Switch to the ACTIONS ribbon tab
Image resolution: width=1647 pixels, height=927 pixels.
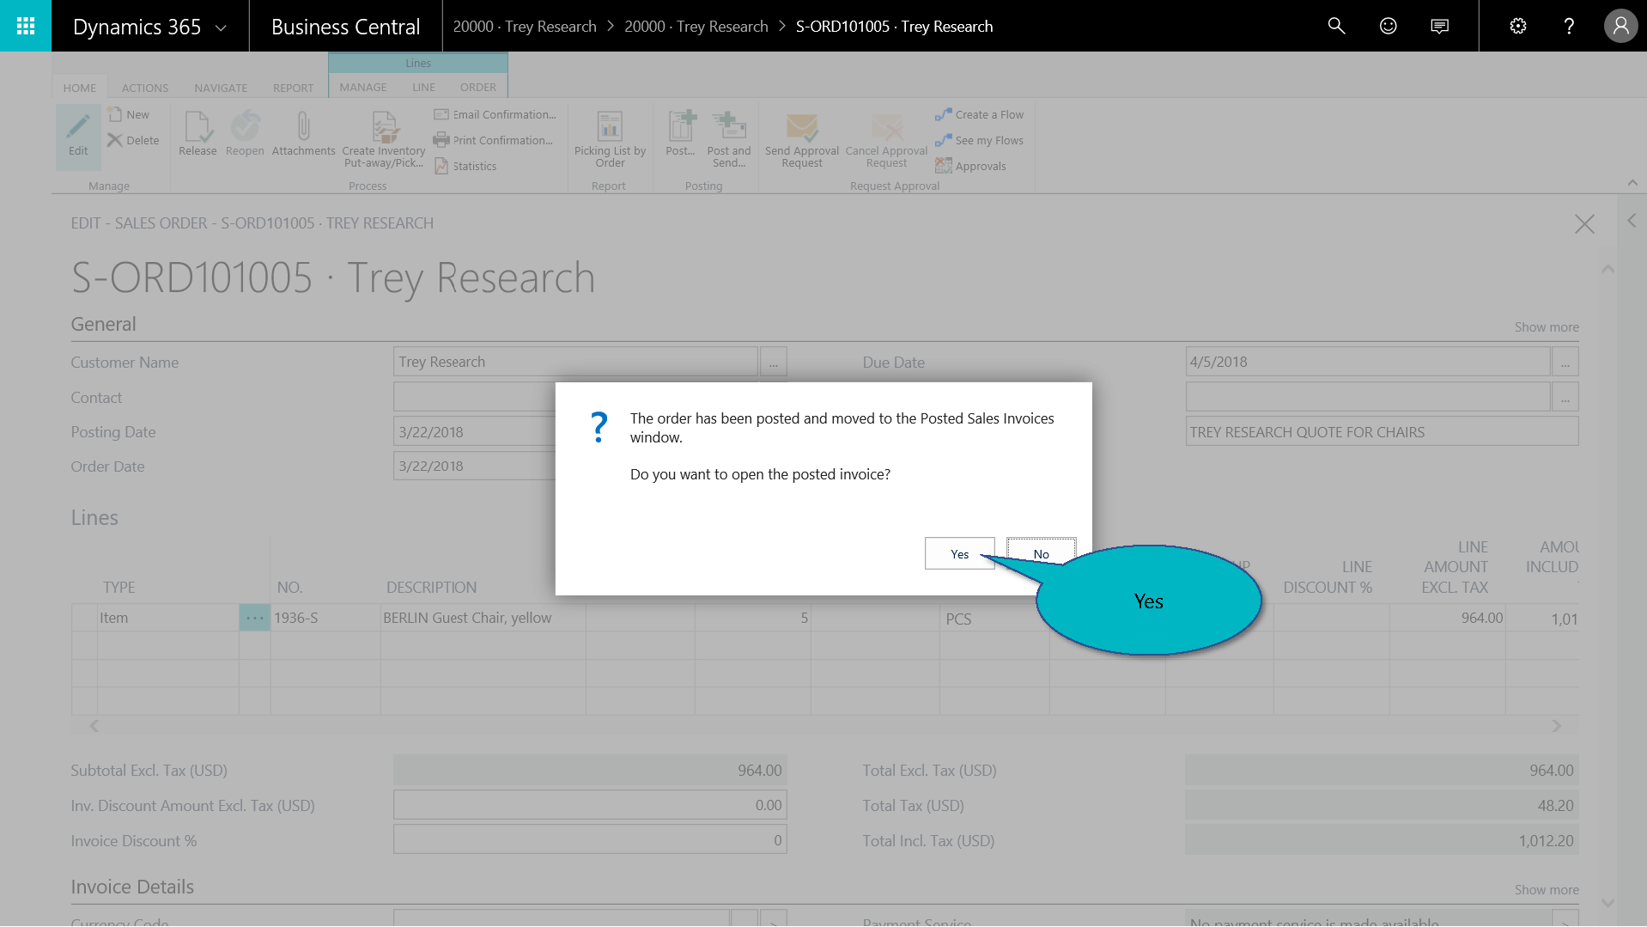pos(145,88)
